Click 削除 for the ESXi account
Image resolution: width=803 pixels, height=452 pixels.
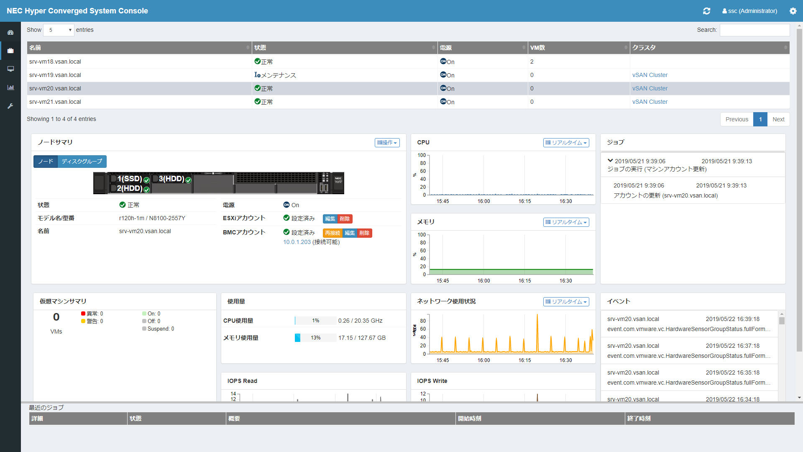[345, 219]
